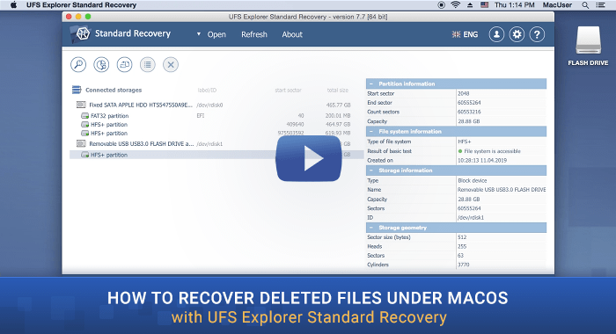
Task: Collapse the Storage geometry section
Action: tap(371, 228)
